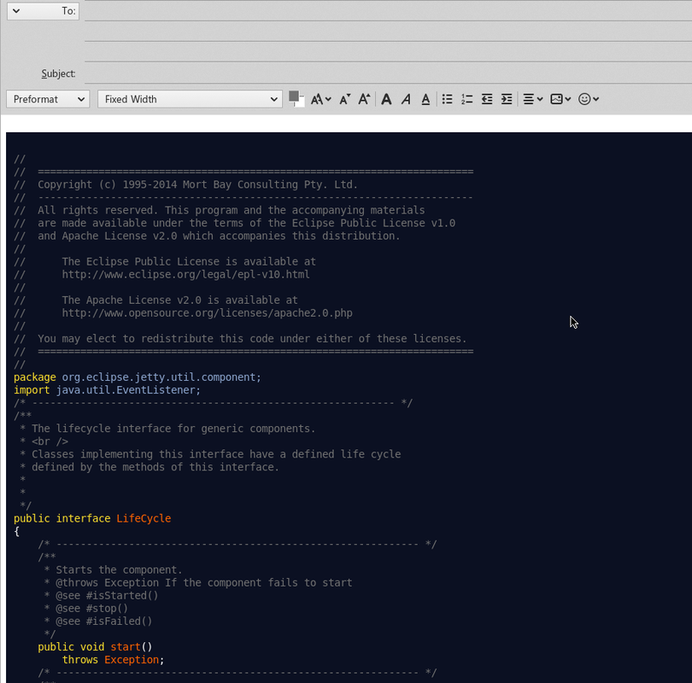Toggle underline formatting
The height and width of the screenshot is (683, 692).
(x=425, y=99)
